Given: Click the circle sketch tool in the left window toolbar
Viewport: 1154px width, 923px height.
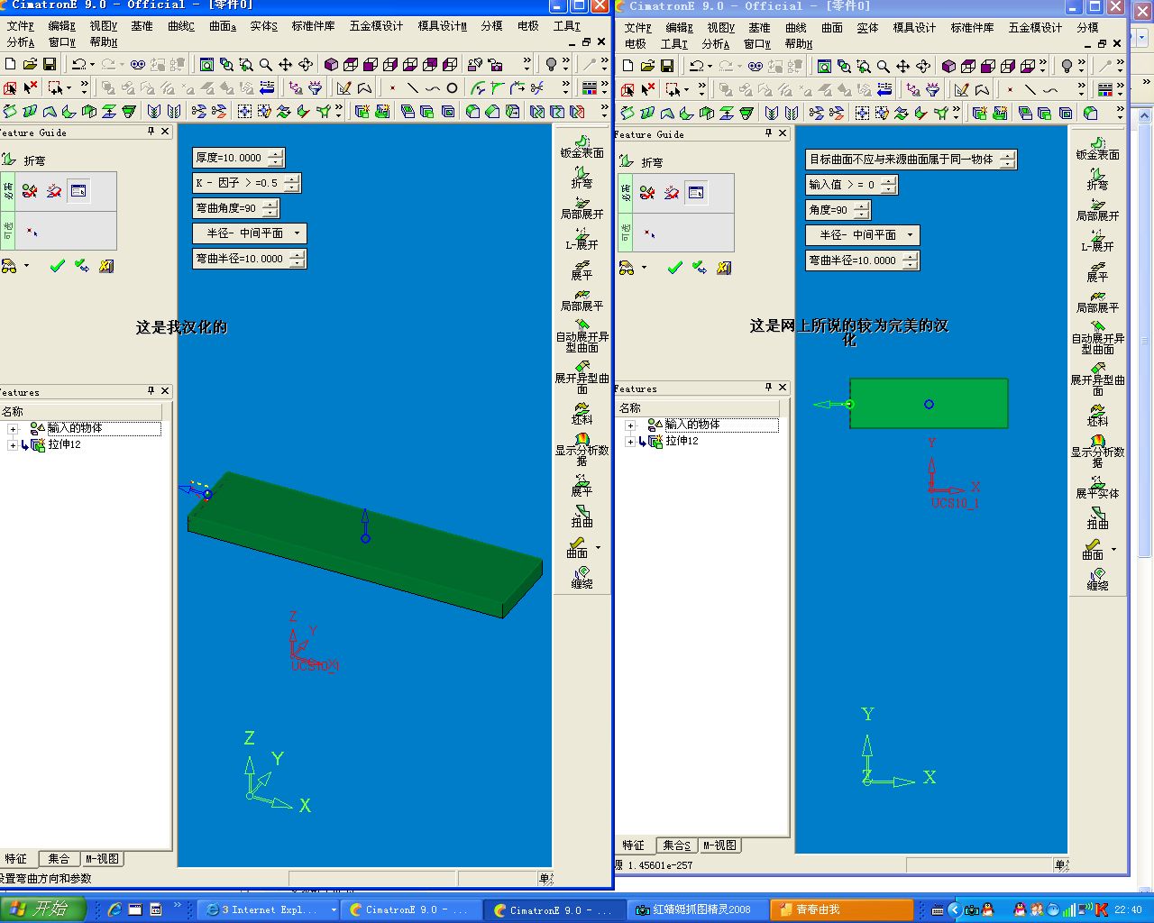Looking at the screenshot, I should (452, 87).
